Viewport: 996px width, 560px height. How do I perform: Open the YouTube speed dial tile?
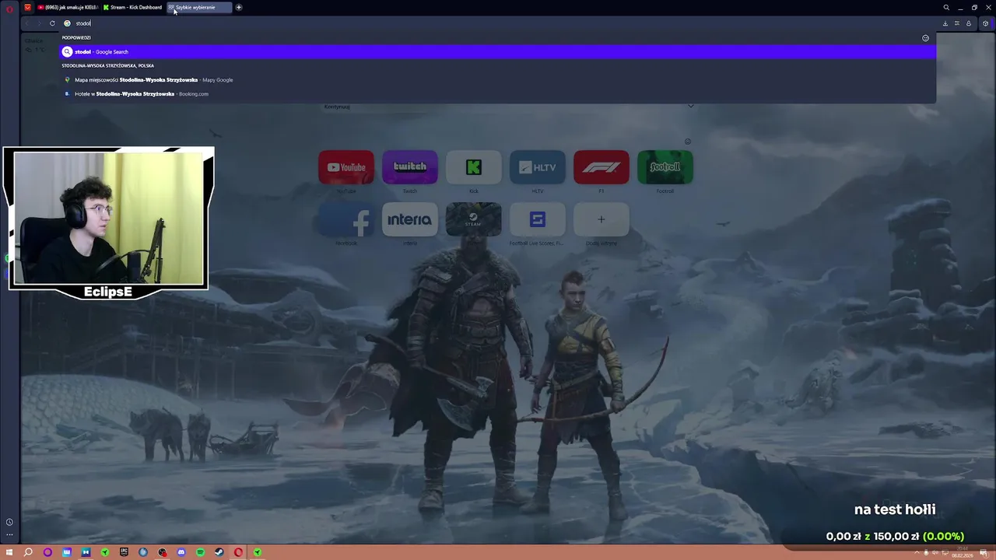346,167
